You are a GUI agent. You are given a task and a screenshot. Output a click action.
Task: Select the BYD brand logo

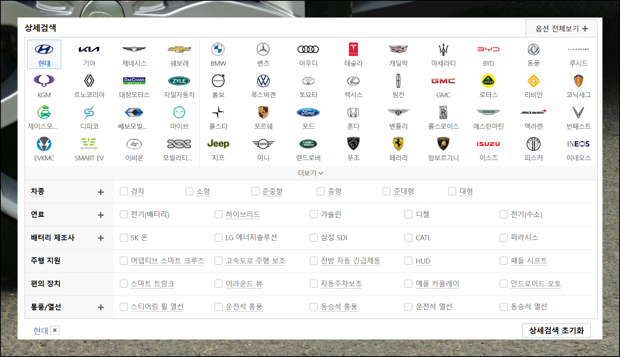(x=489, y=49)
